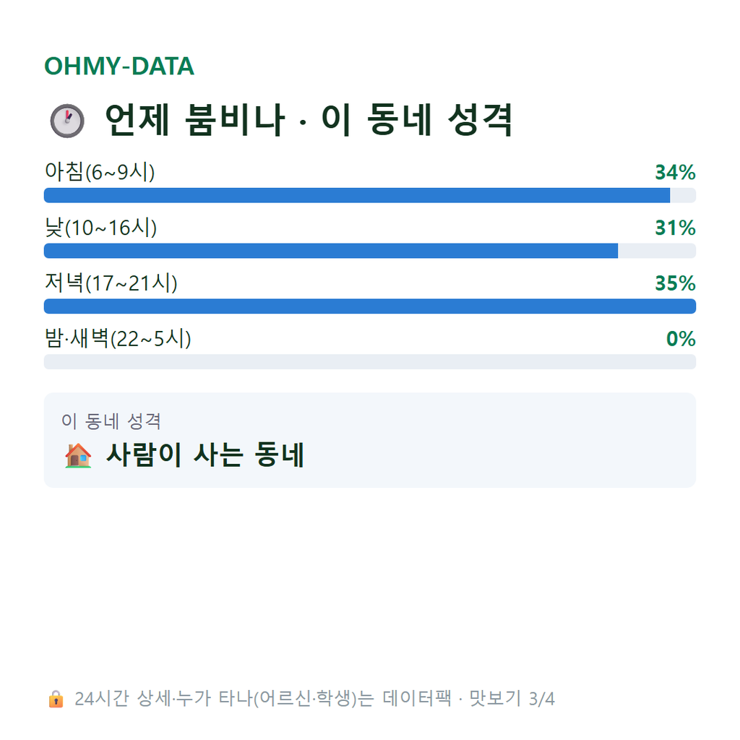
Task: Select the 31% value label
Action: coord(676,228)
